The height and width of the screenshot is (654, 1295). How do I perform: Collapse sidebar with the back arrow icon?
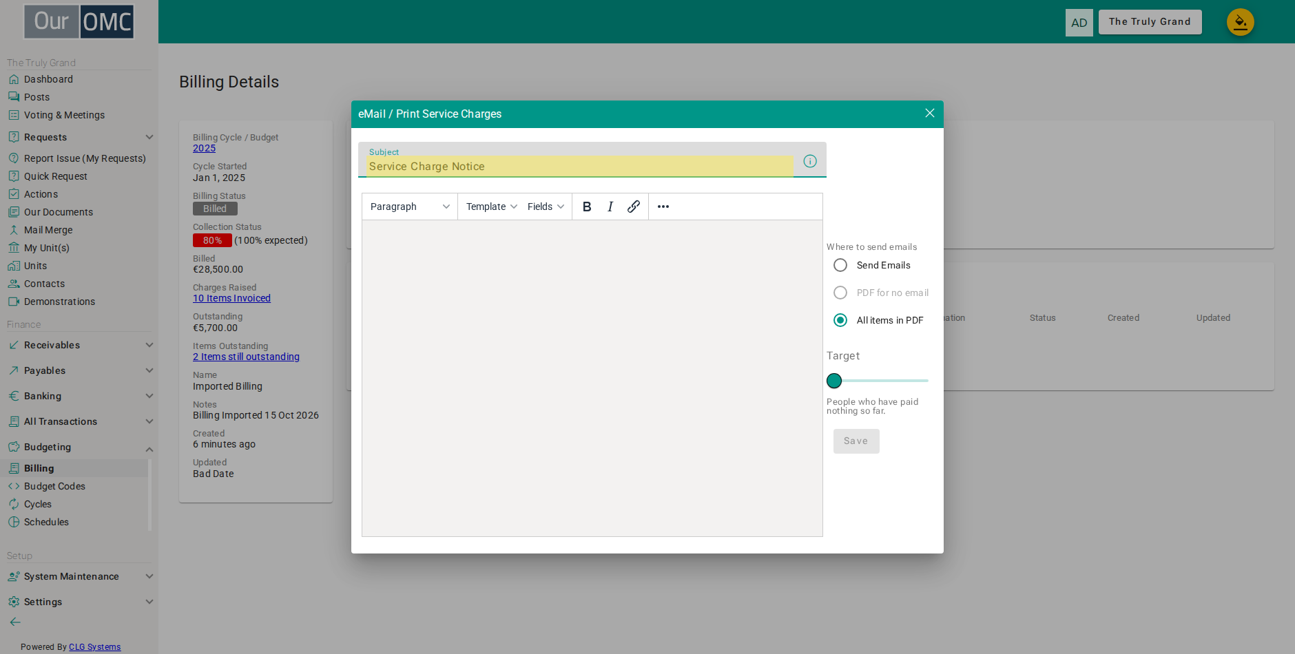[x=15, y=622]
